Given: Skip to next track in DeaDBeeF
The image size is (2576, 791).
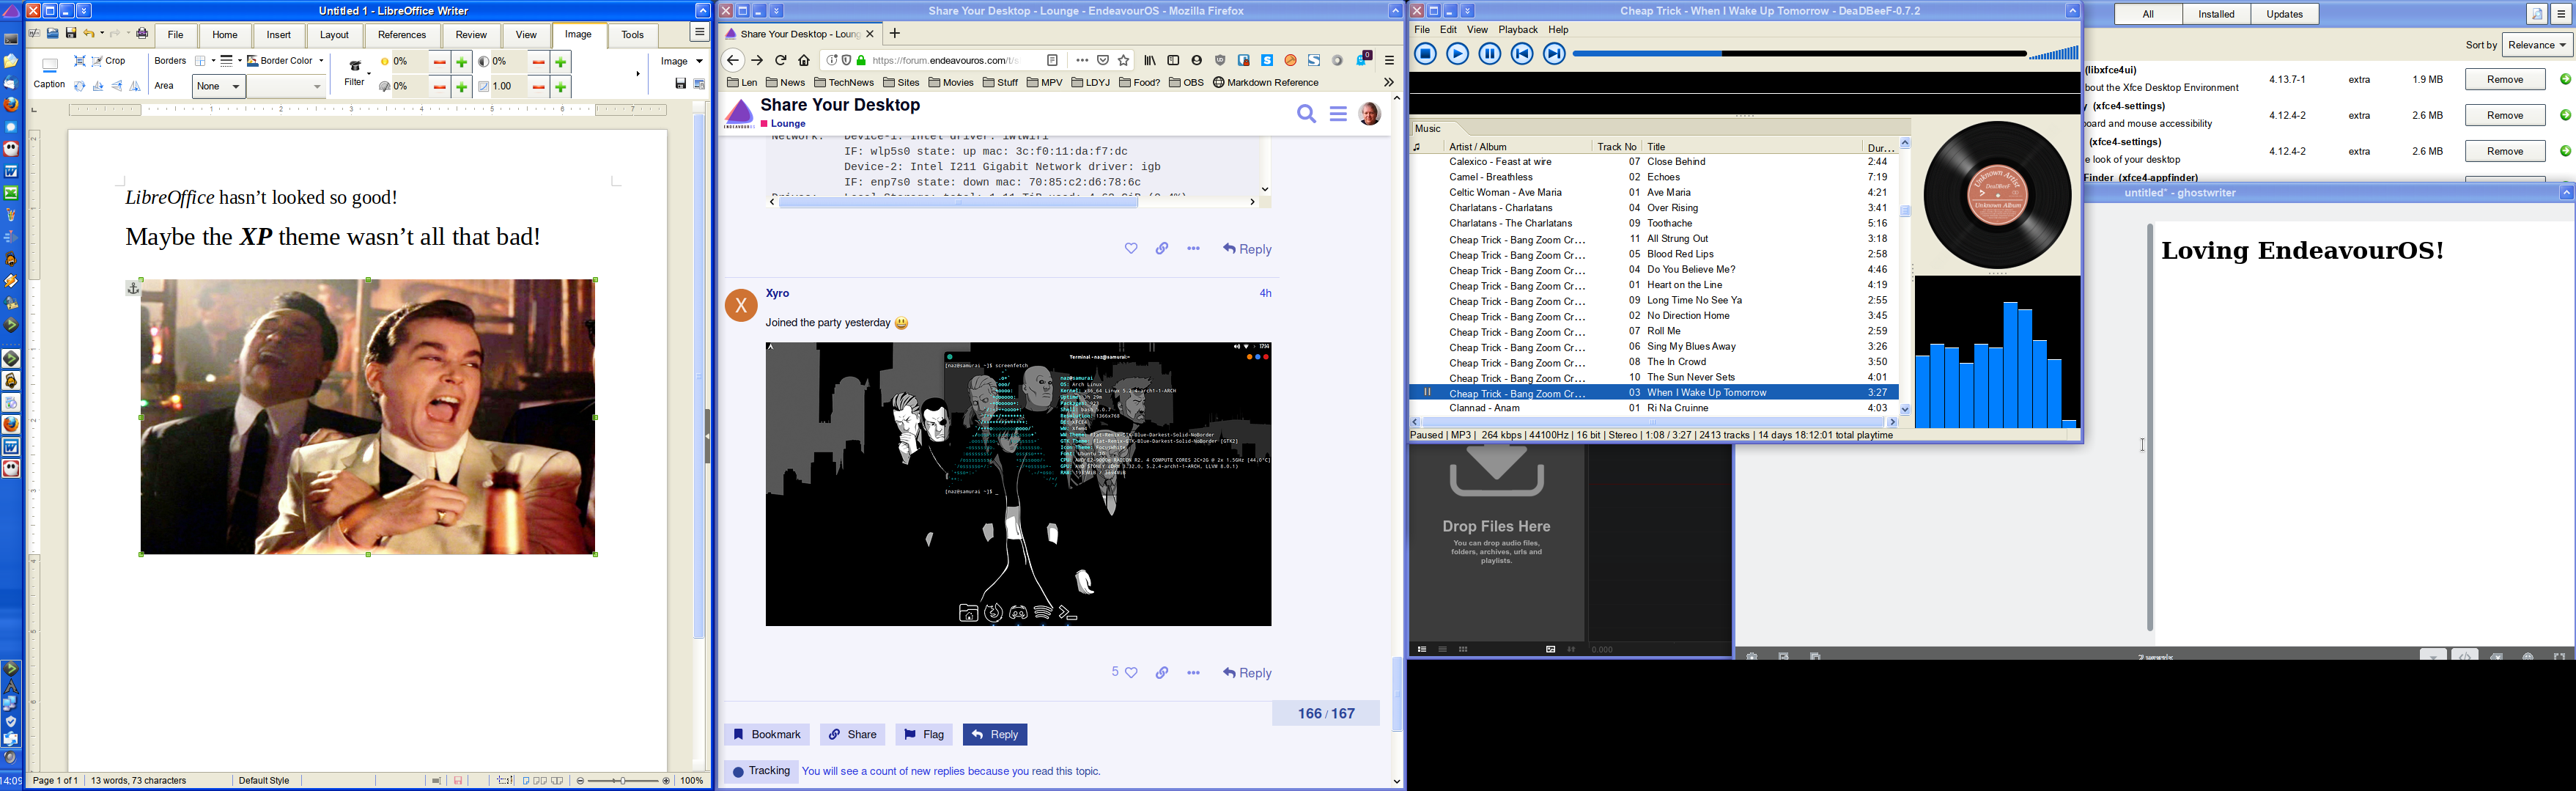Looking at the screenshot, I should pyautogui.click(x=1553, y=55).
